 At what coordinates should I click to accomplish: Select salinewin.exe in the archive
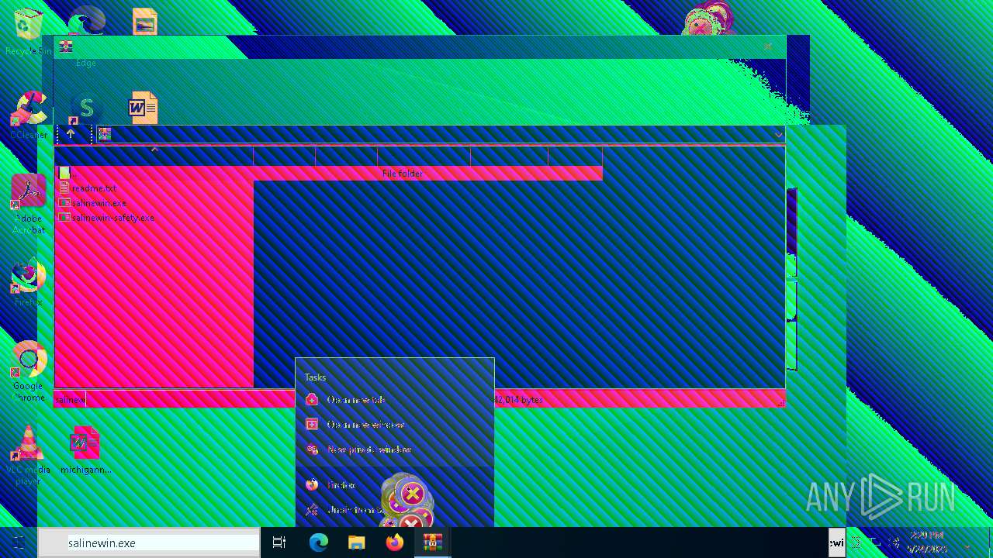tap(99, 203)
